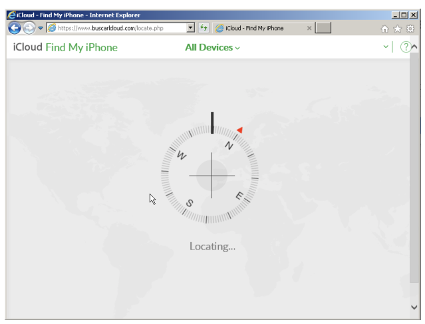Click the browser Forward arrow button
This screenshot has width=425, height=324.
tap(29, 28)
